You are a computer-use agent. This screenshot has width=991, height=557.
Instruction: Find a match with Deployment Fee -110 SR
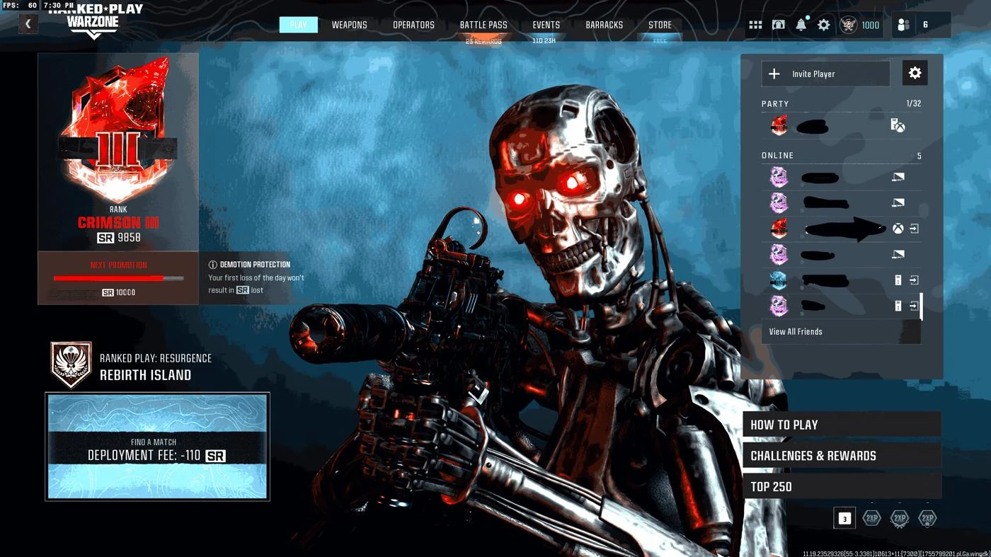click(157, 447)
